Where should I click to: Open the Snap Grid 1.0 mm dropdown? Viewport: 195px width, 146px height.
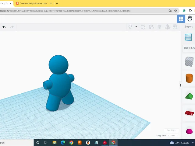[x=173, y=136]
